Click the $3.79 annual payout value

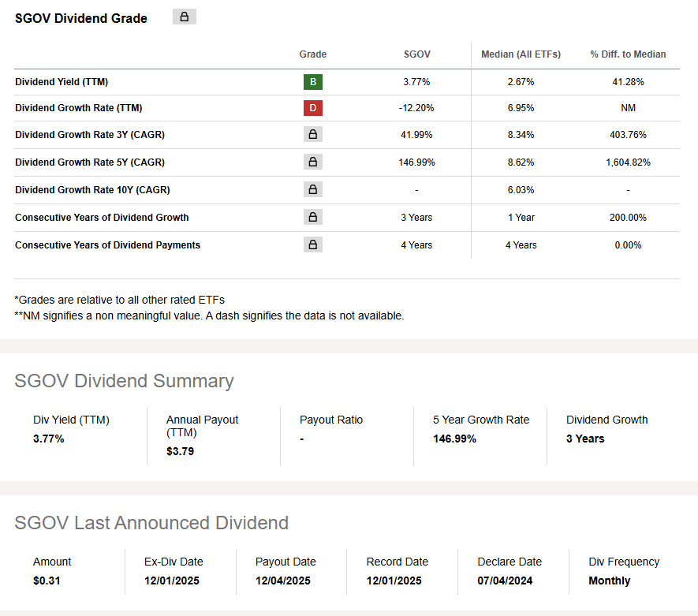pos(180,451)
